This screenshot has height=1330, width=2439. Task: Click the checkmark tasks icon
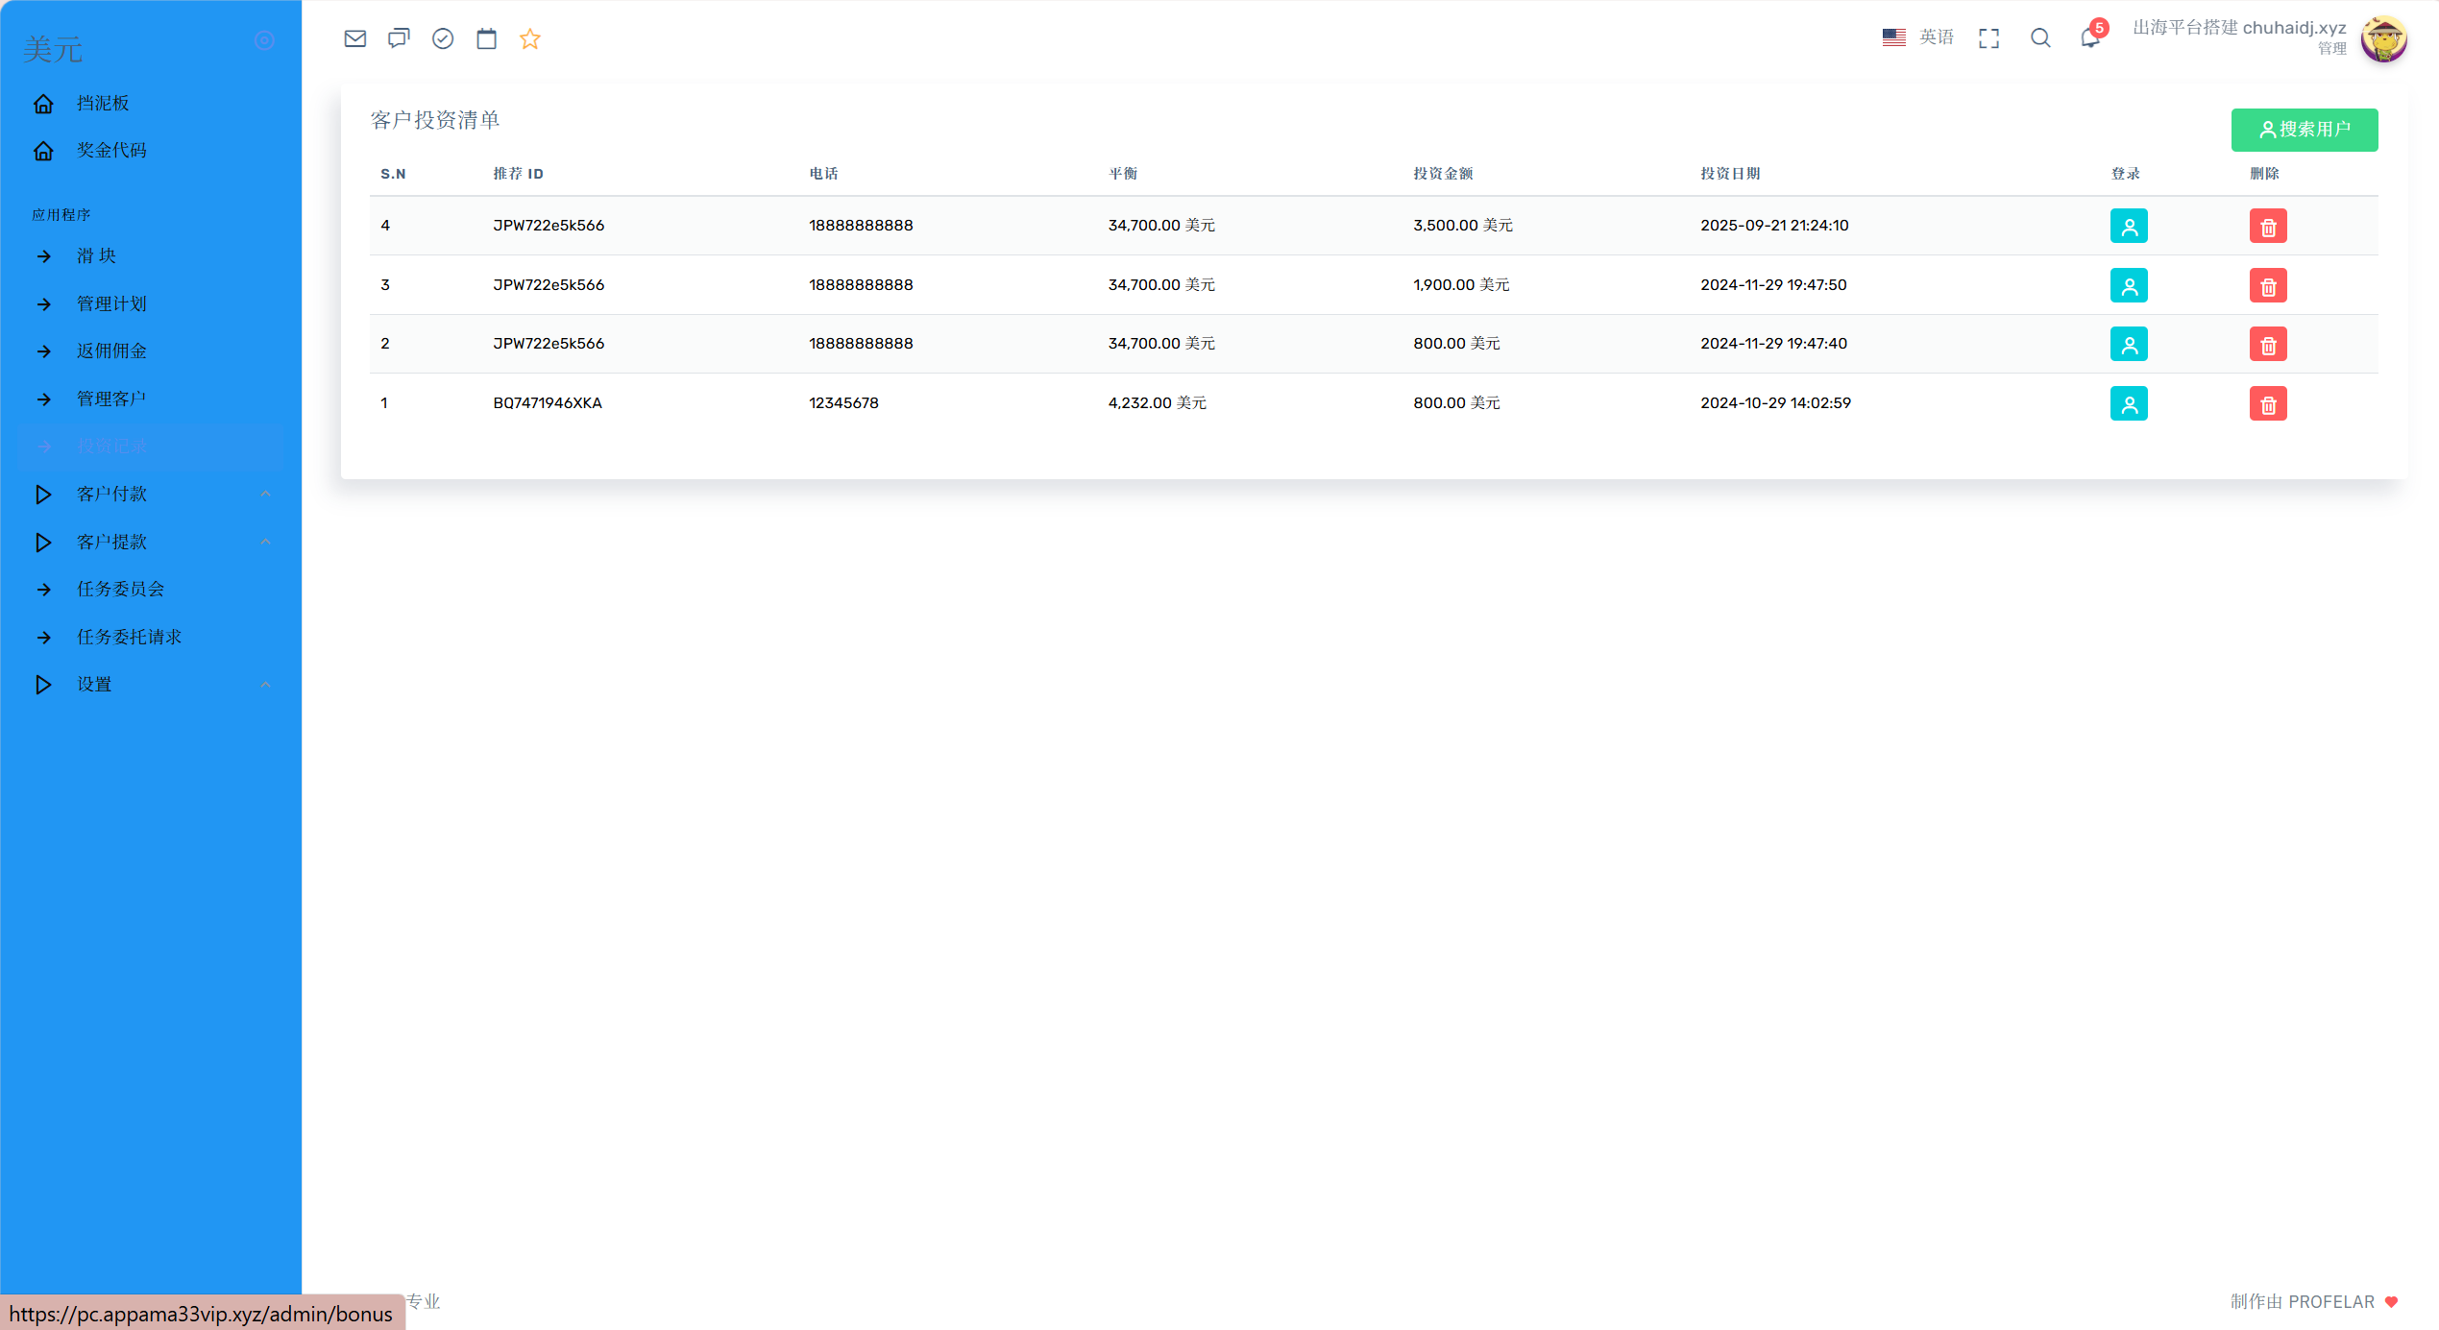443,38
